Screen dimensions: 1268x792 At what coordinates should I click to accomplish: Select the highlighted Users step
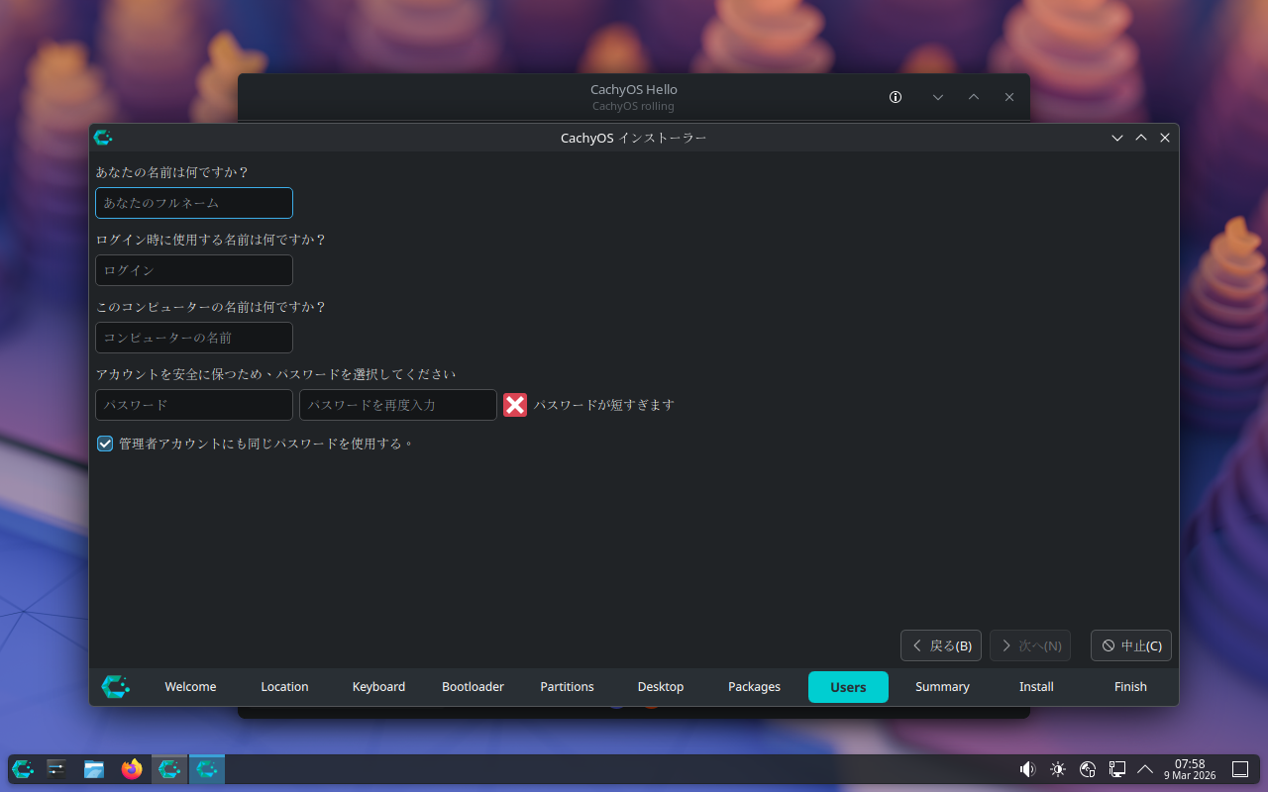[x=848, y=687]
